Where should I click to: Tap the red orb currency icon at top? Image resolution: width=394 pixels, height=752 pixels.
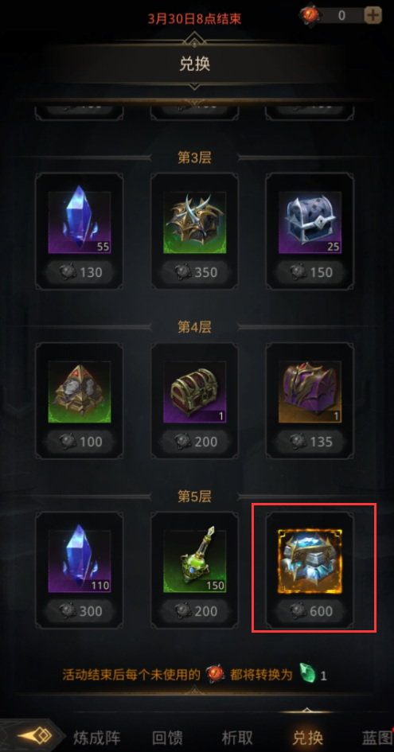(310, 15)
